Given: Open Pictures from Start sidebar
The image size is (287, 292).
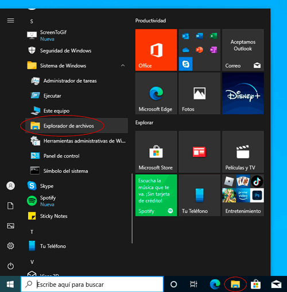Looking at the screenshot, I should [x=10, y=226].
